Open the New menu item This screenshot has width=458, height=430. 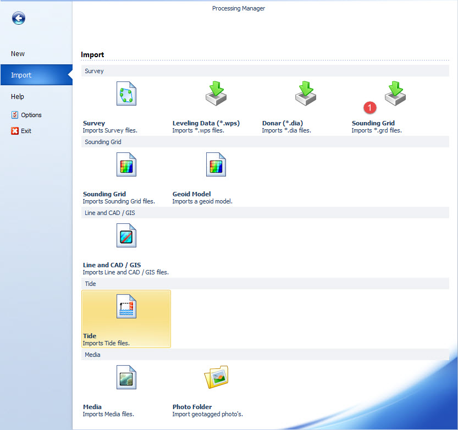point(18,54)
